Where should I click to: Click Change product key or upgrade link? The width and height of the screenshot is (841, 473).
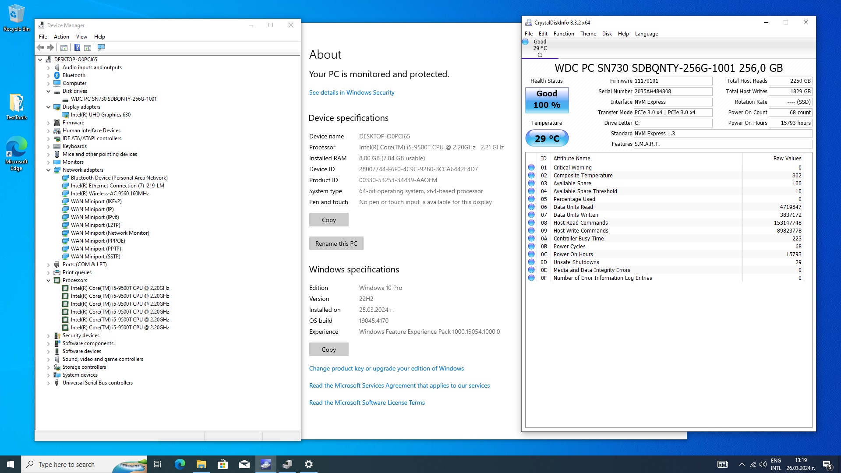[x=386, y=368]
